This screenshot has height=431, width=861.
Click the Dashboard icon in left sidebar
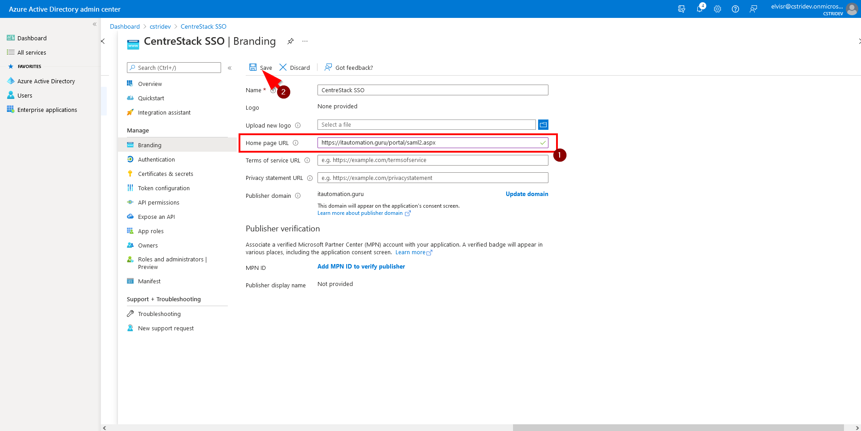click(x=11, y=38)
